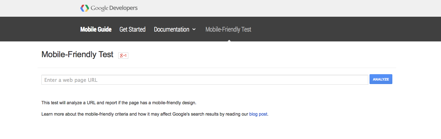Click the word Developers in the header
Viewport: 441px width, 139px height.
click(124, 8)
